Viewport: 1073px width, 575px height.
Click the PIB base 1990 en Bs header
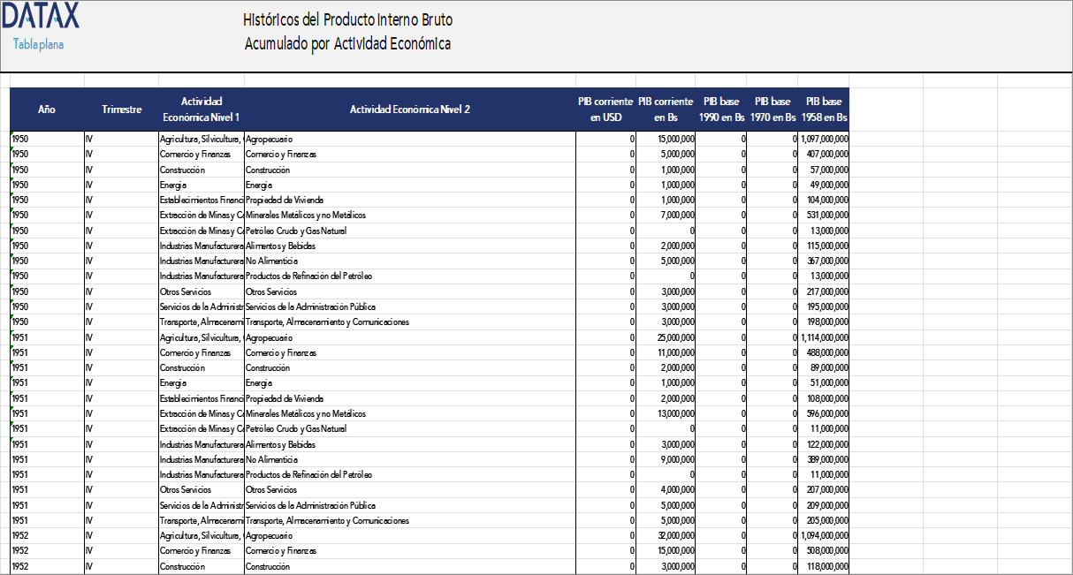point(721,110)
